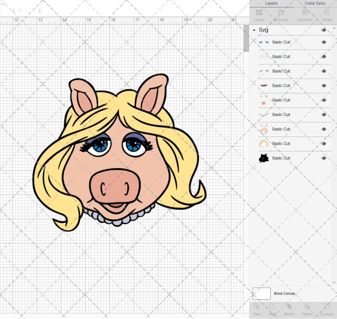Click the Blank Canvas white swatch
337x319 pixels.
click(x=262, y=294)
